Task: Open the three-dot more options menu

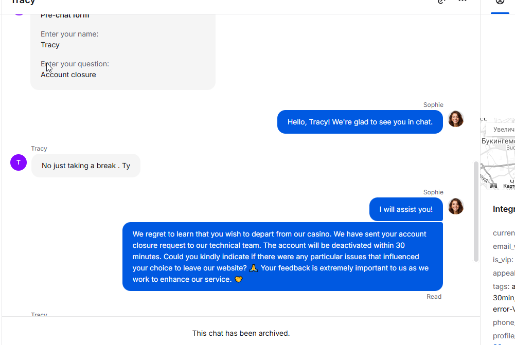Action: pos(462,2)
